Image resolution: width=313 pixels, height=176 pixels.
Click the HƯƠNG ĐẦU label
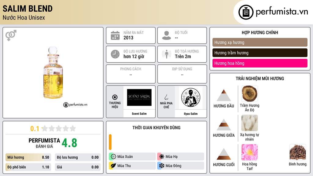[224, 106]
